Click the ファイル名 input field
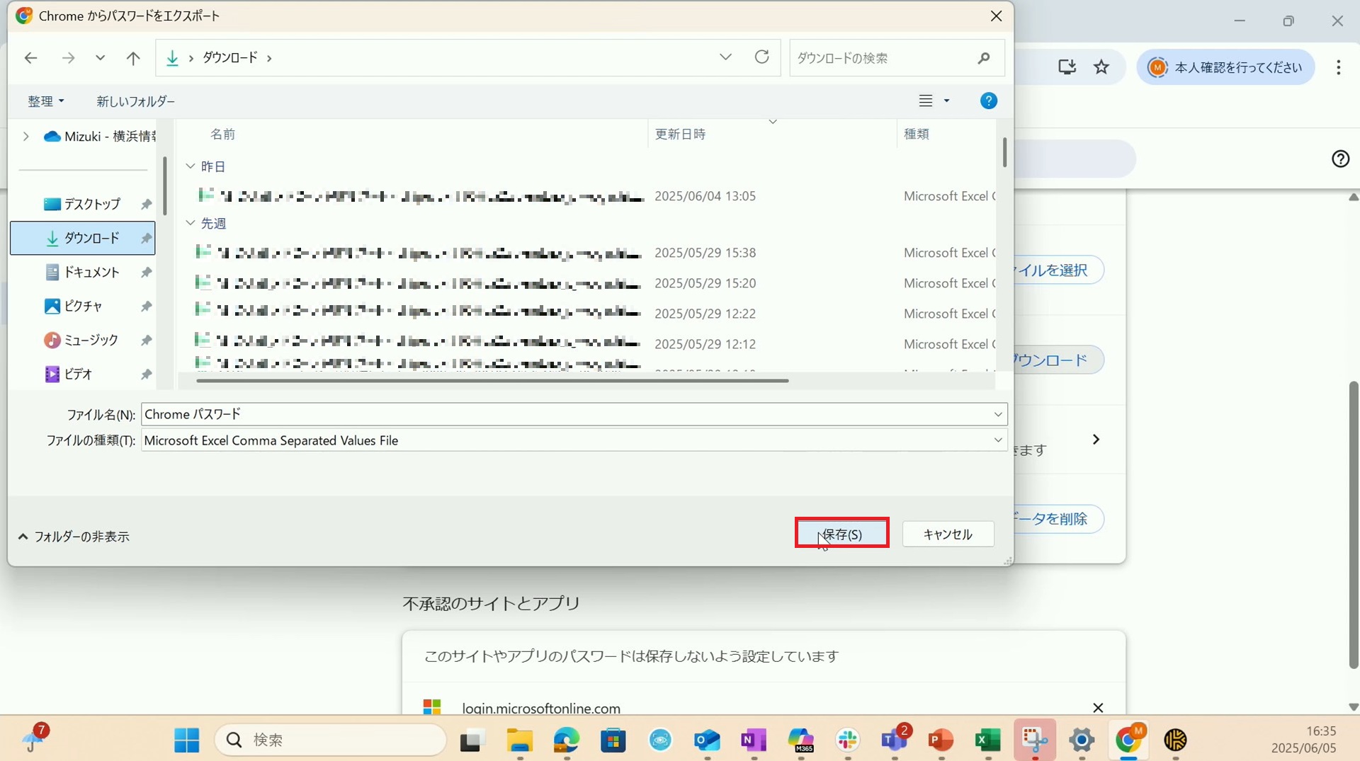The image size is (1360, 761). [x=567, y=414]
